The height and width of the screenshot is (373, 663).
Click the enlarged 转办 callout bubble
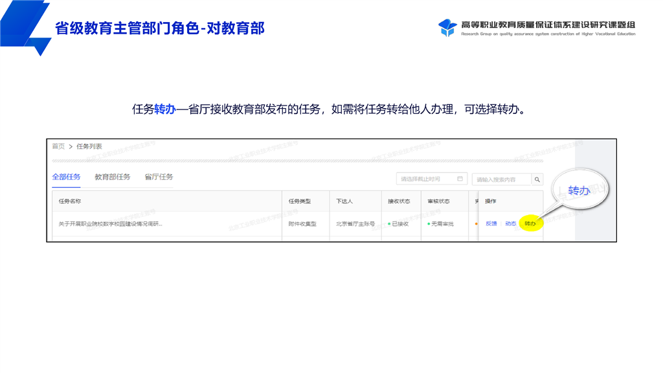[579, 190]
